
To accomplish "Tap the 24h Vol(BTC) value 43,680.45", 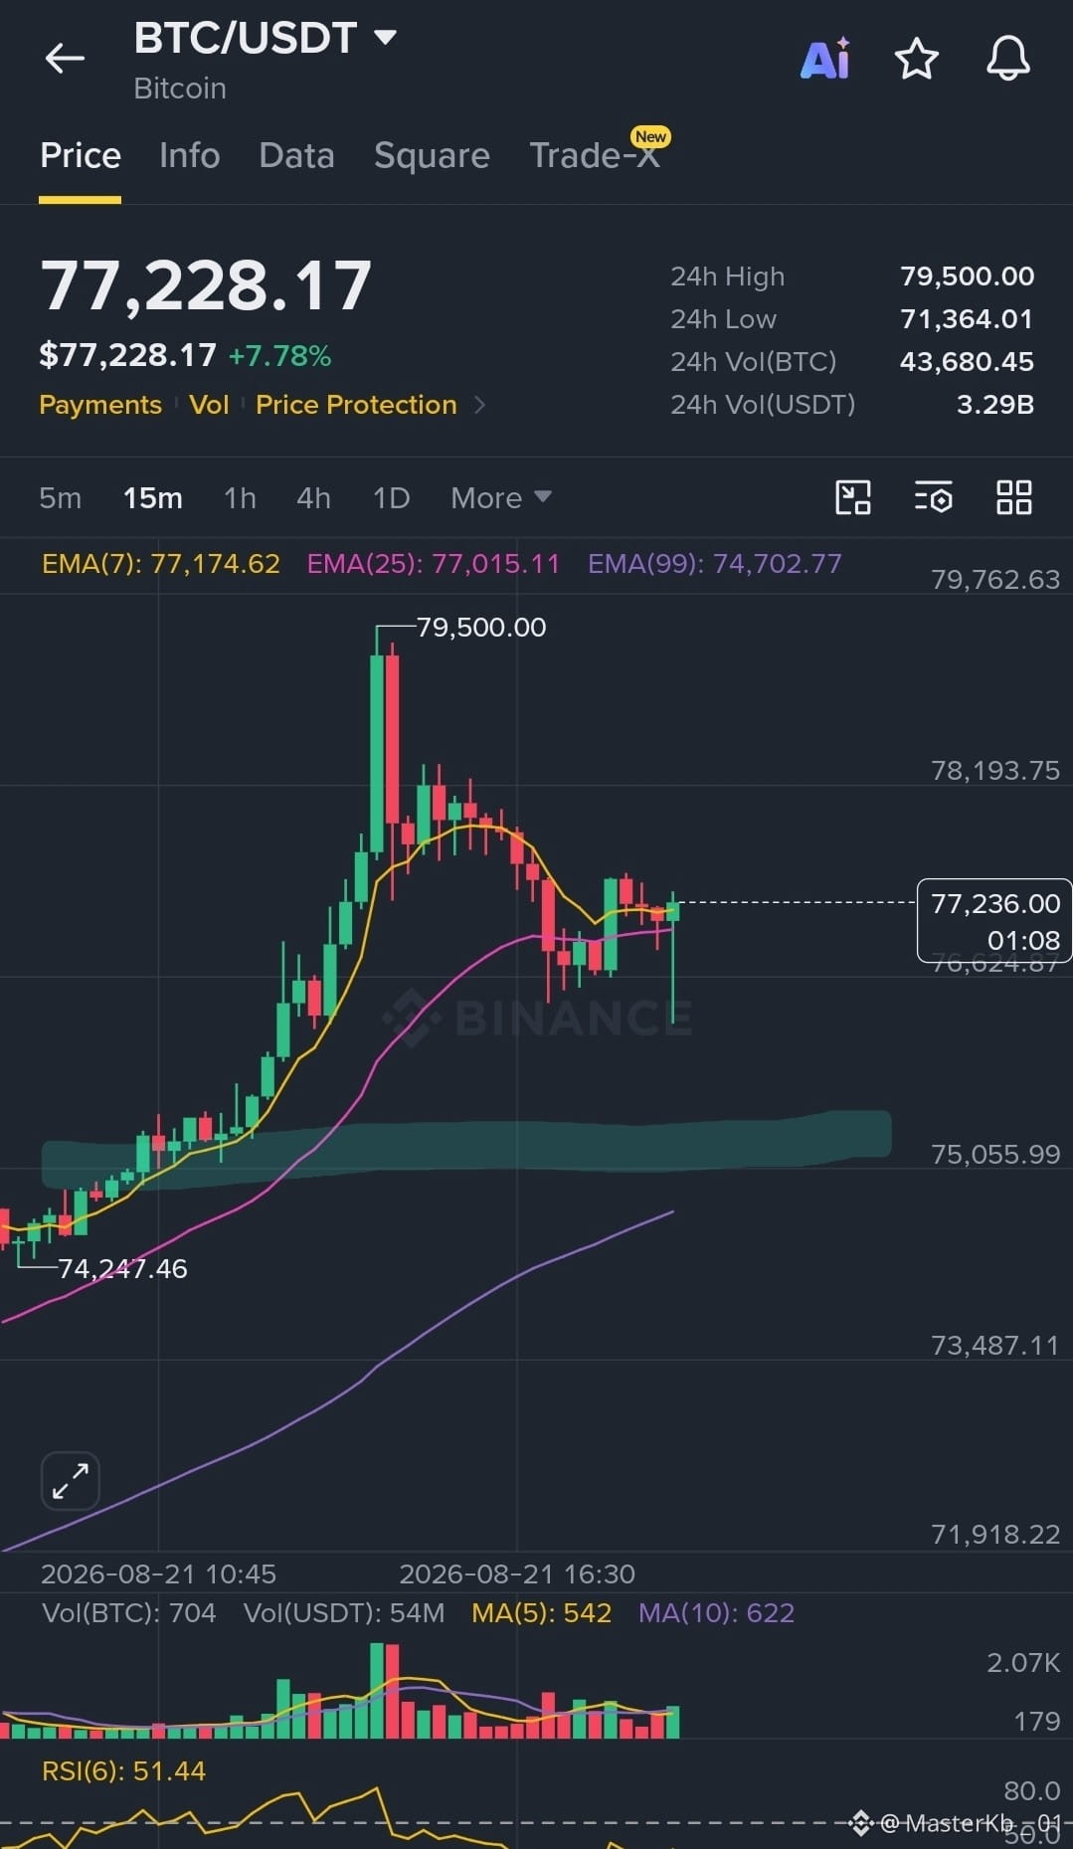I will coord(967,362).
